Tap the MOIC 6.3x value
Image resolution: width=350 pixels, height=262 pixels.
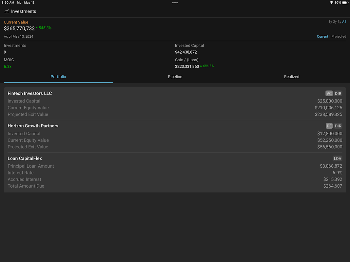(8, 66)
